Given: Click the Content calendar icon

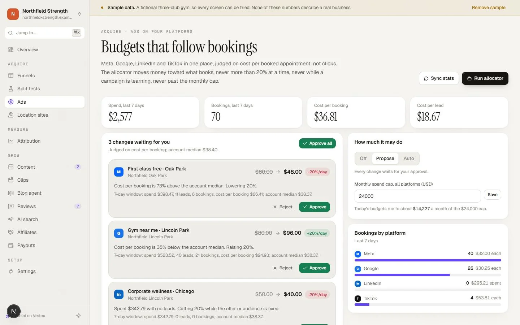Looking at the screenshot, I should coord(11,167).
